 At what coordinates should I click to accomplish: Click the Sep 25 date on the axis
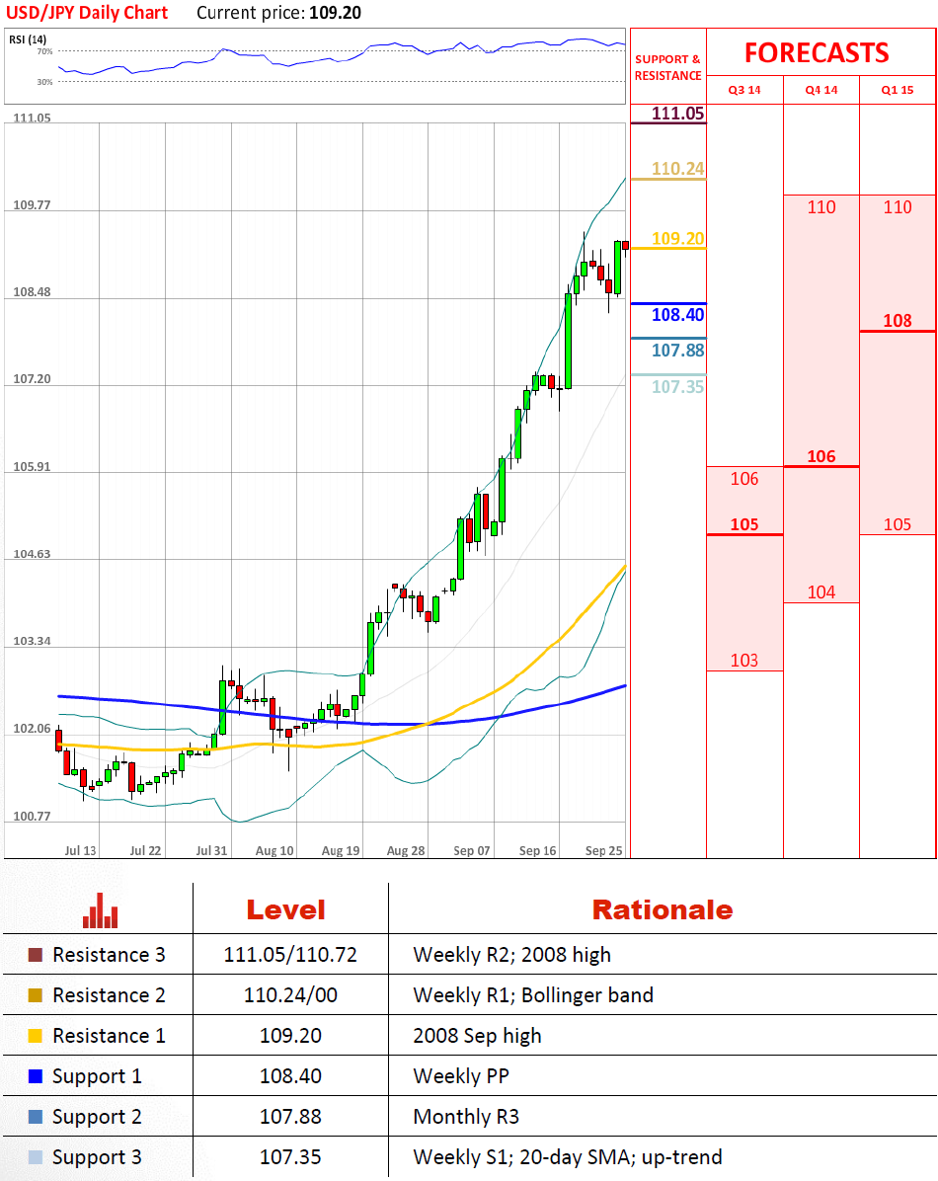(x=604, y=850)
